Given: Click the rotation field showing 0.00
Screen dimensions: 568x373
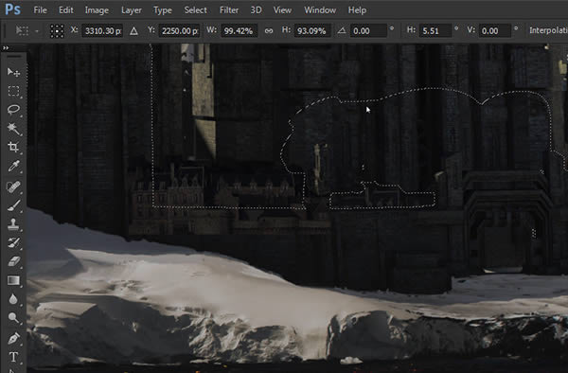Looking at the screenshot, I should tap(368, 31).
